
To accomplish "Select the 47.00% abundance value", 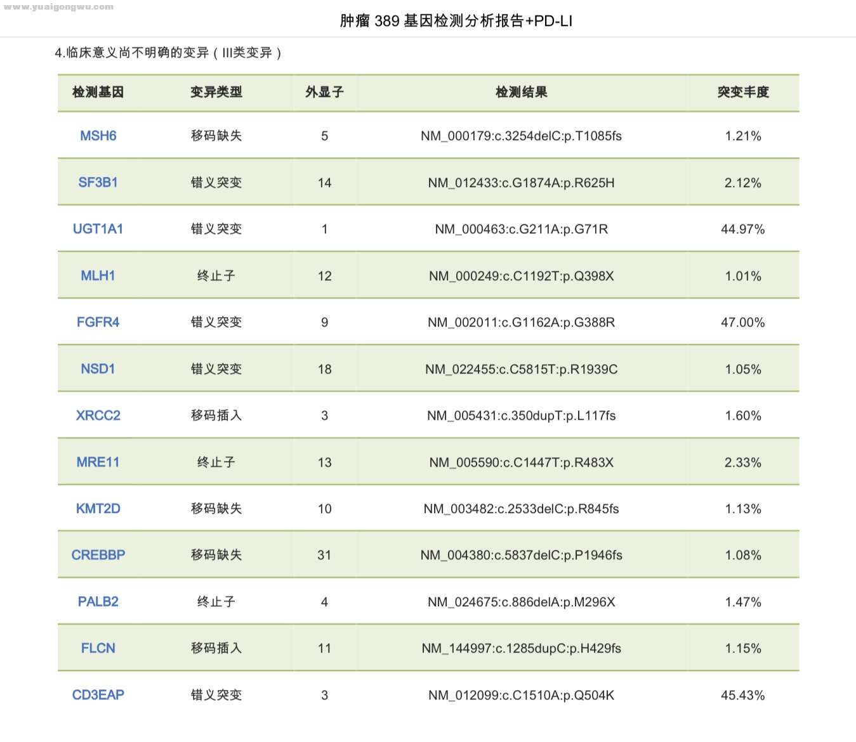I will pos(743,322).
